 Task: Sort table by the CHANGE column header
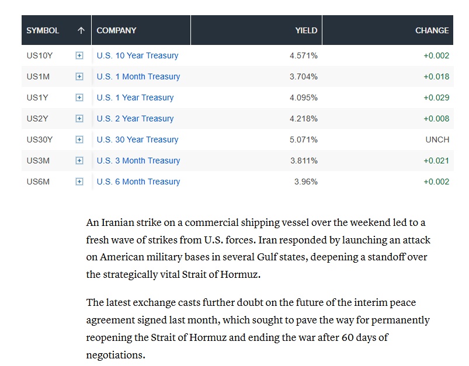[x=432, y=30]
